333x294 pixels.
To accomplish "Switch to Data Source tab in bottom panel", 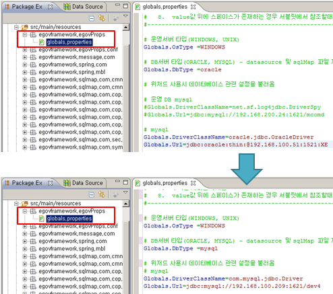I will [83, 183].
